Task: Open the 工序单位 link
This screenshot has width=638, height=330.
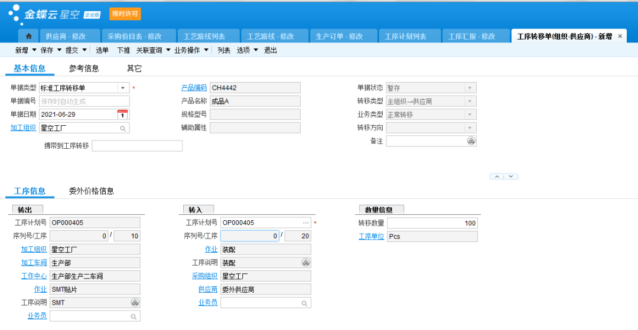Action: click(x=371, y=236)
